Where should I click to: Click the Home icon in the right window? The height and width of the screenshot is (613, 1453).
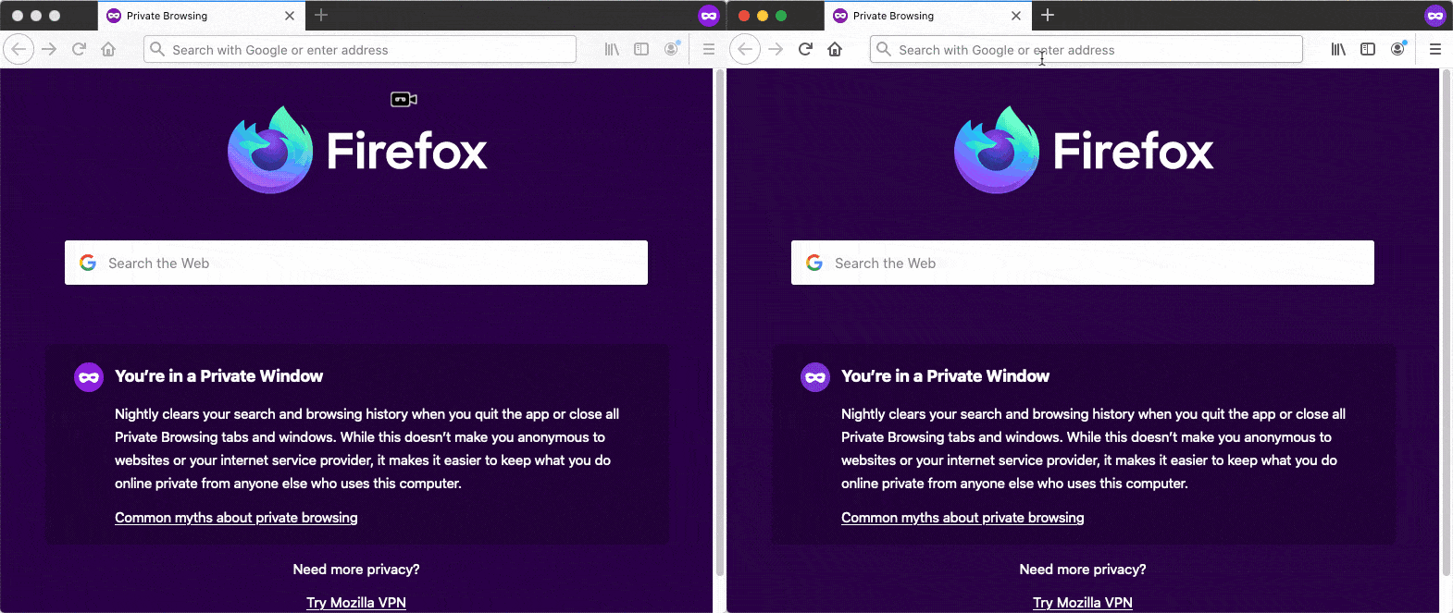pos(835,50)
